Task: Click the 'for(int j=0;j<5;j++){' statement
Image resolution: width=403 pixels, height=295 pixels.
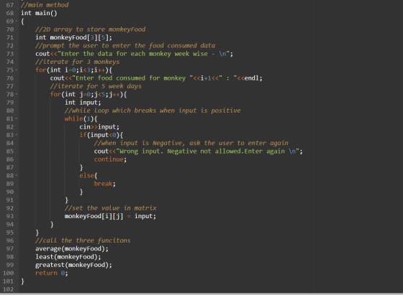Action: 89,94
